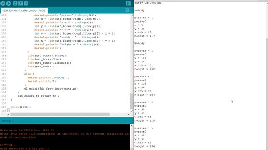
Task: Click the 'else {' line in code
Action: 29,74
